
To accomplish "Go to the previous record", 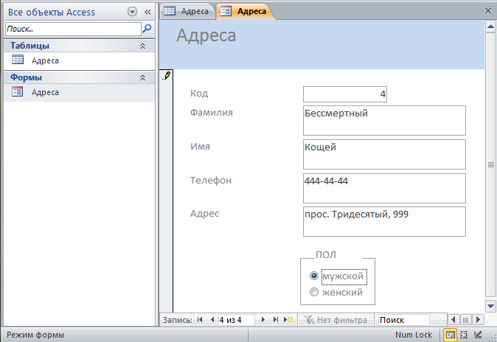I will (212, 319).
